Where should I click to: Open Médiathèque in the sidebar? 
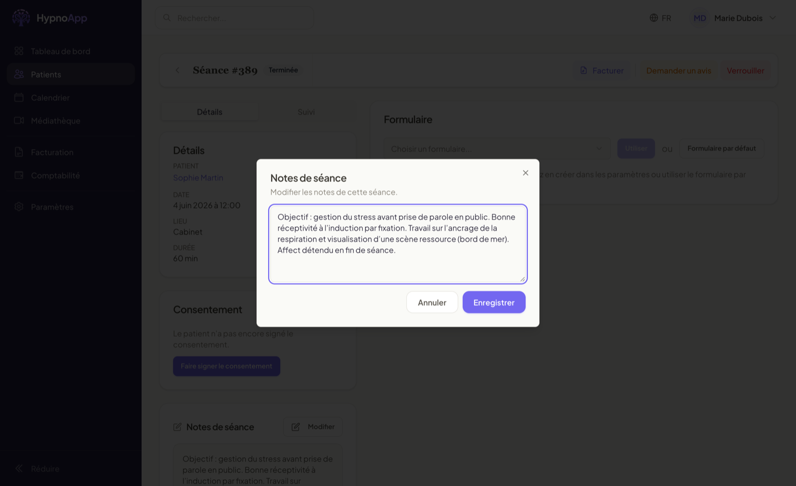71,120
